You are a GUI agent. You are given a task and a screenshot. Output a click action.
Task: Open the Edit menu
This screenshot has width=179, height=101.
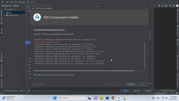tap(11, 2)
